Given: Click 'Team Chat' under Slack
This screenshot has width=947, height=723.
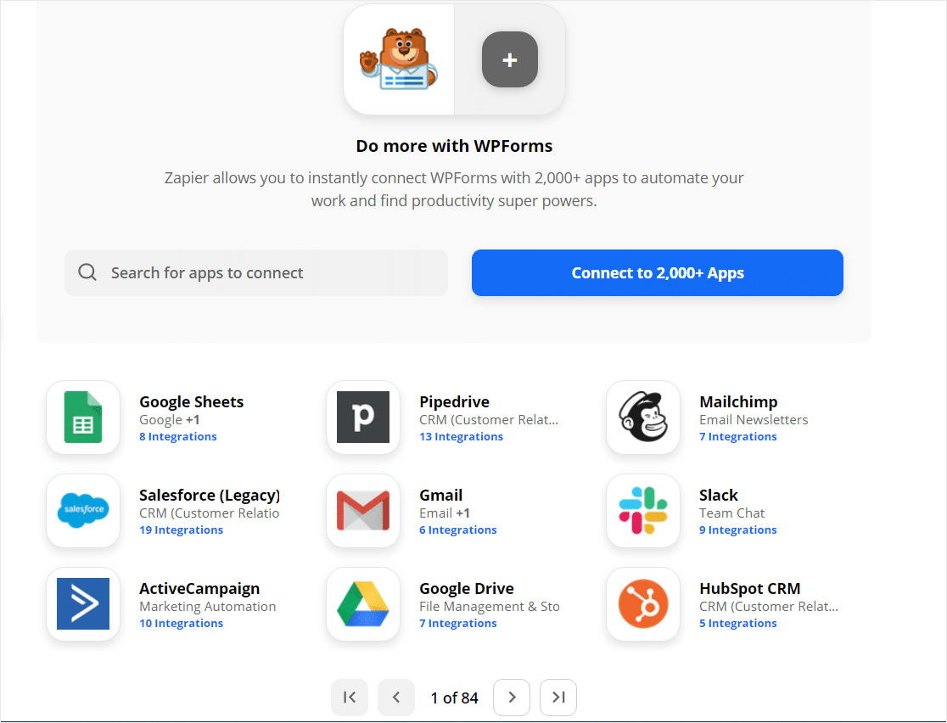Looking at the screenshot, I should (731, 513).
